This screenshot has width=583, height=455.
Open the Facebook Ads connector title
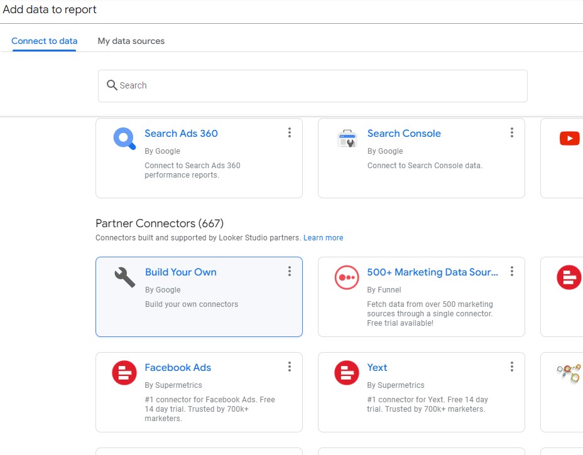178,368
